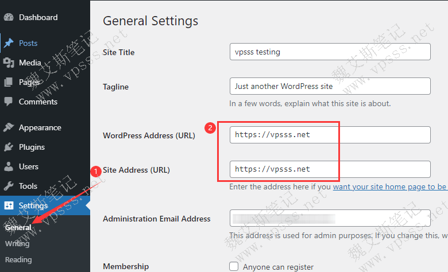448x272 pixels.
Task: Click into the Tagline text field
Action: (330, 86)
